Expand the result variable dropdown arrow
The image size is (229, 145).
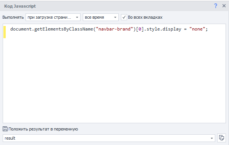click(211, 138)
